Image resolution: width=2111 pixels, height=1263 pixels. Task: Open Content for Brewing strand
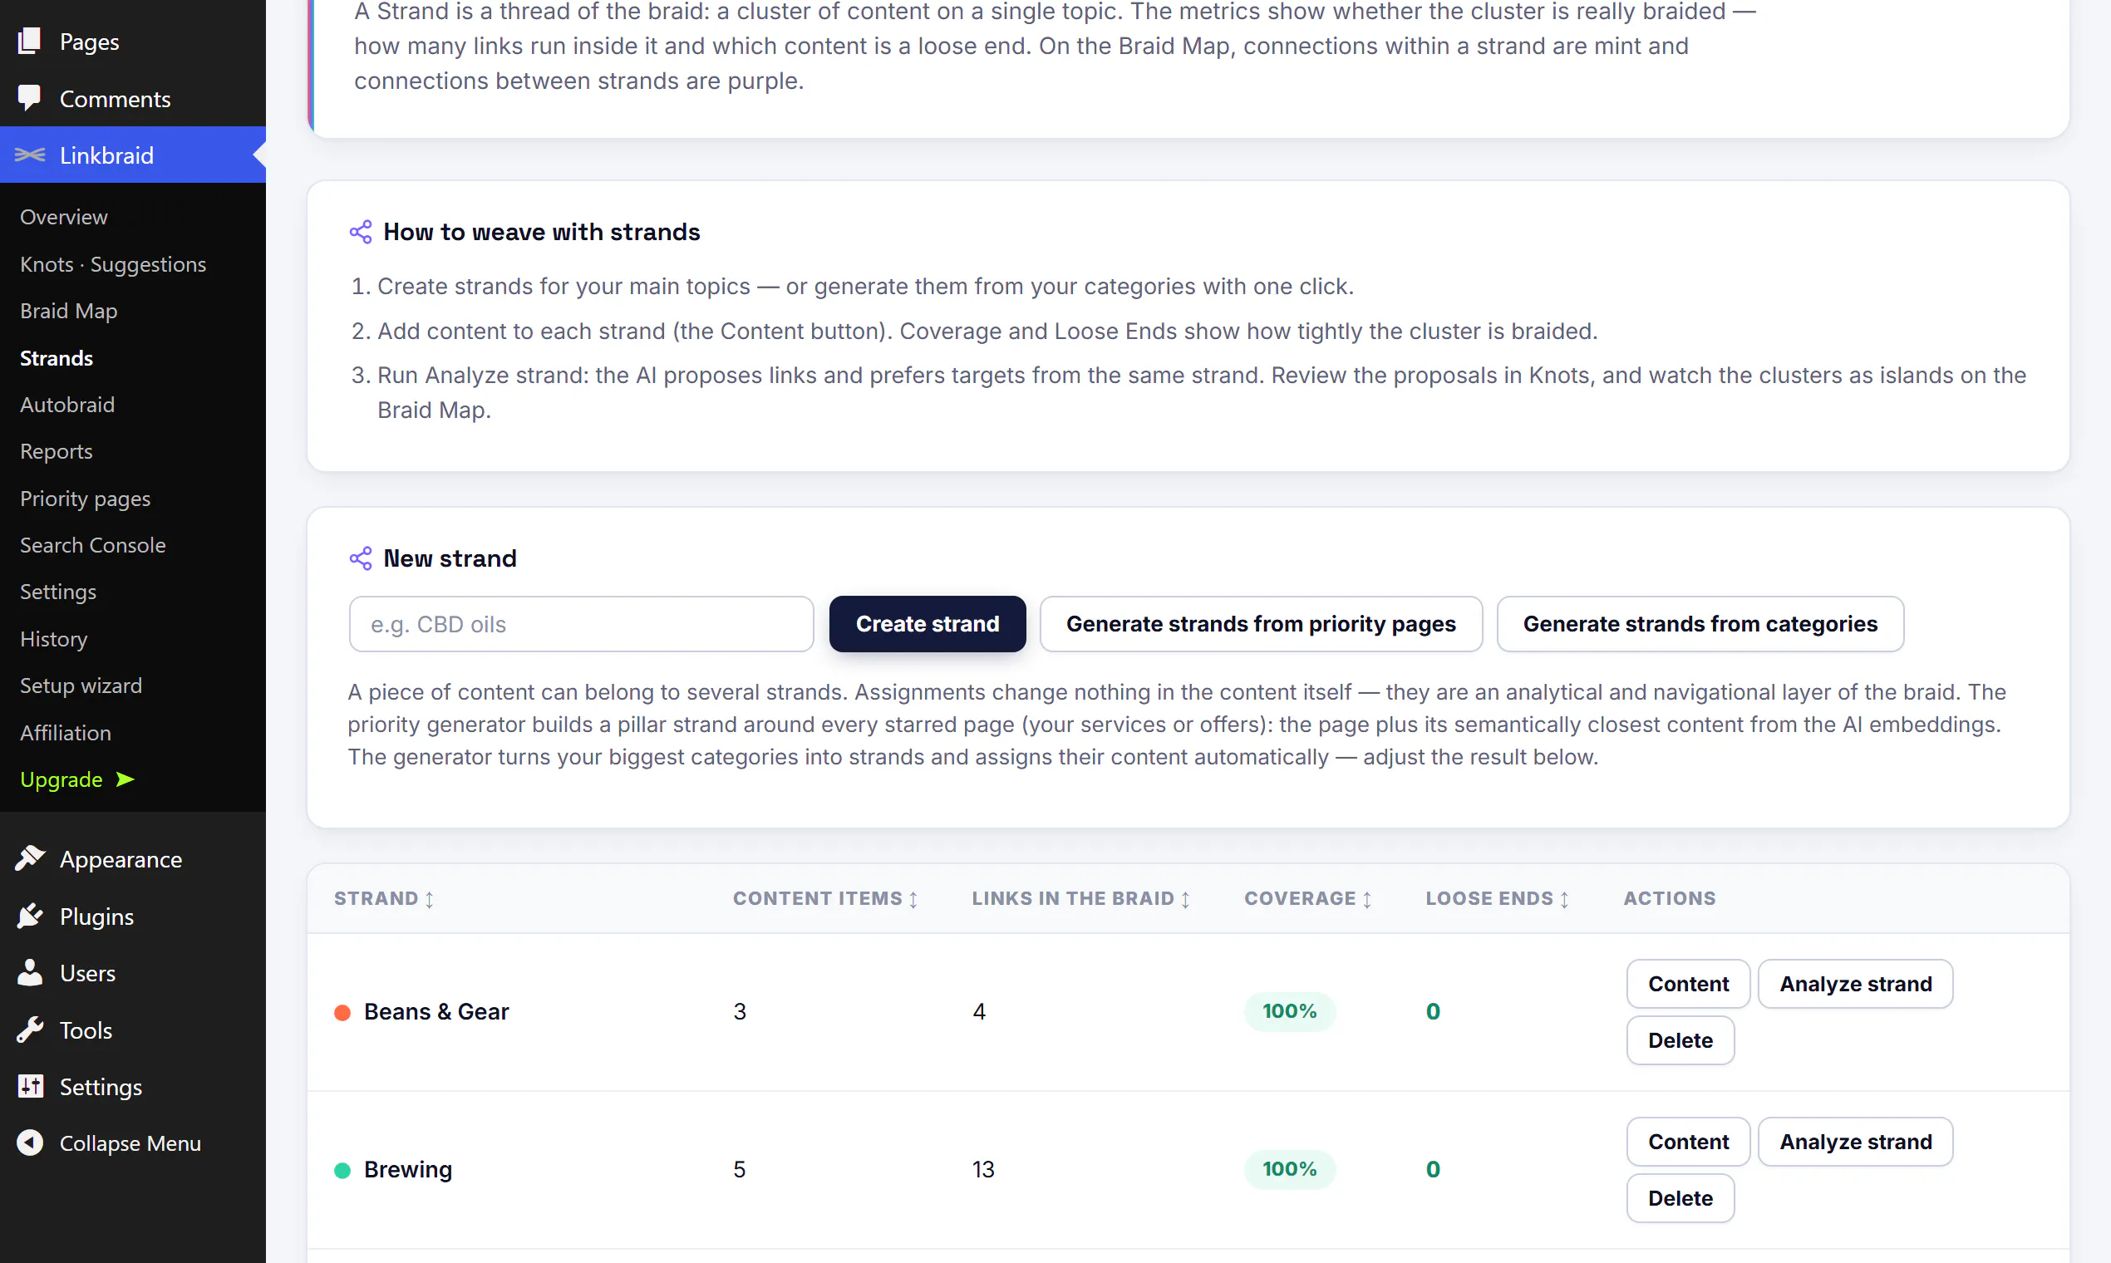click(1688, 1142)
